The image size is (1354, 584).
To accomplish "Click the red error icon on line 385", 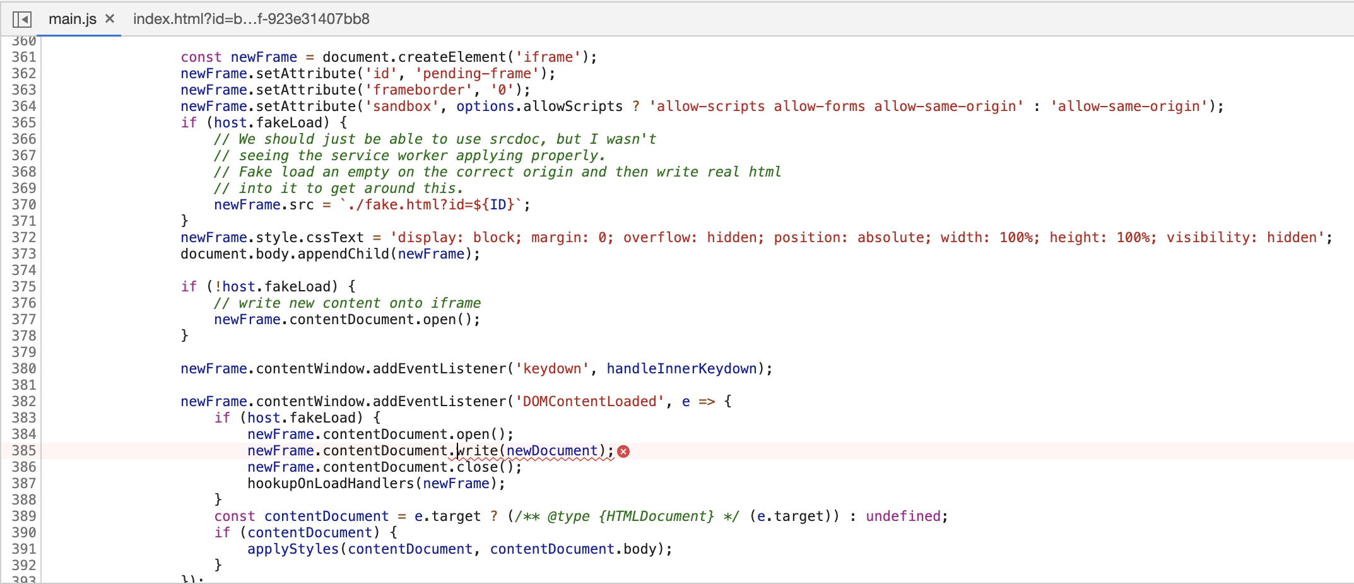I will tap(623, 452).
